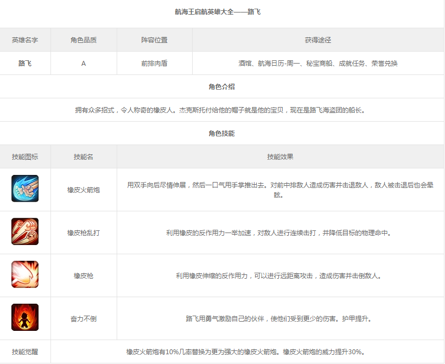Select the page title 航海王启航英雄大全——路飞
The image size is (445, 364).
tap(218, 12)
